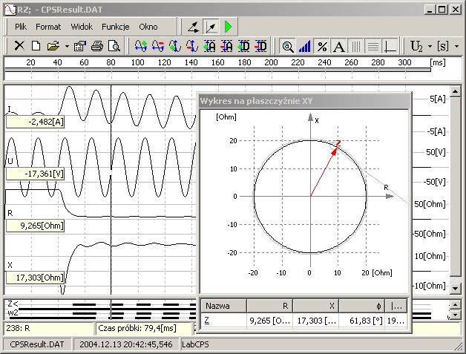Click the U2 secondary voltage units icon
This screenshot has height=354, width=466.
click(416, 46)
